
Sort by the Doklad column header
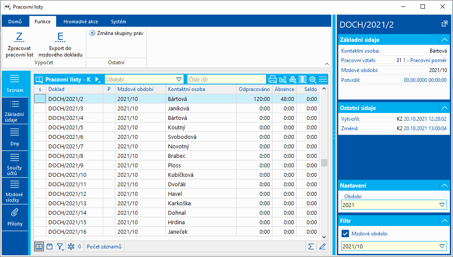click(x=75, y=89)
